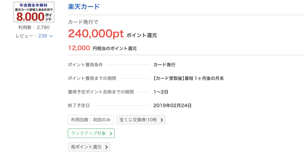Click the chevron arrow beside review count 239
Image resolution: width=304 pixels, height=165 pixels.
click(x=51, y=36)
